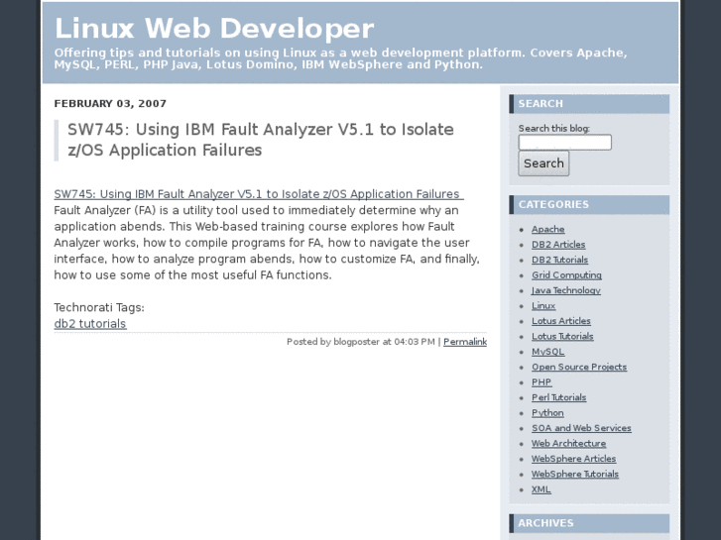Click the 'Posted by blogposter at 04:03 PM' text

pyautogui.click(x=361, y=342)
